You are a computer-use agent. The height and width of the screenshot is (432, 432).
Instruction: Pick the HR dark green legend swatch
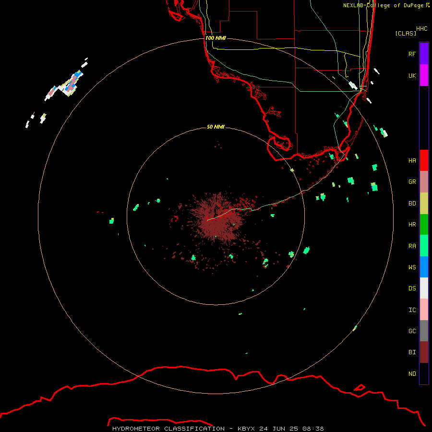point(424,225)
